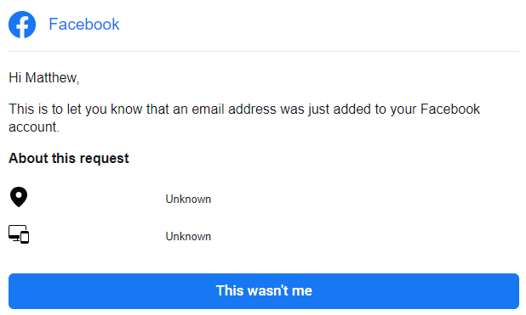526x315 pixels.
Task: Click the phrase email address in message
Action: click(234, 110)
